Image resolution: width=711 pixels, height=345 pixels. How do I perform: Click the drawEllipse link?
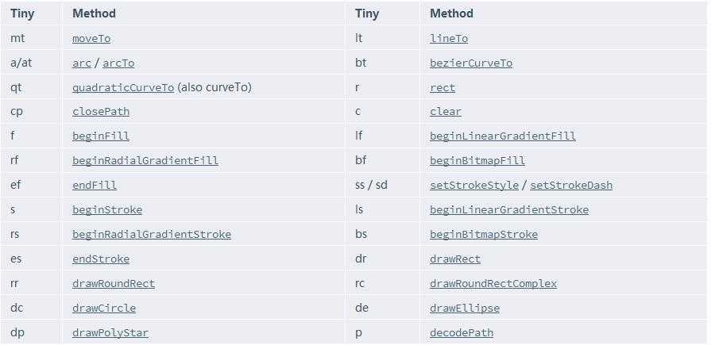click(x=465, y=309)
